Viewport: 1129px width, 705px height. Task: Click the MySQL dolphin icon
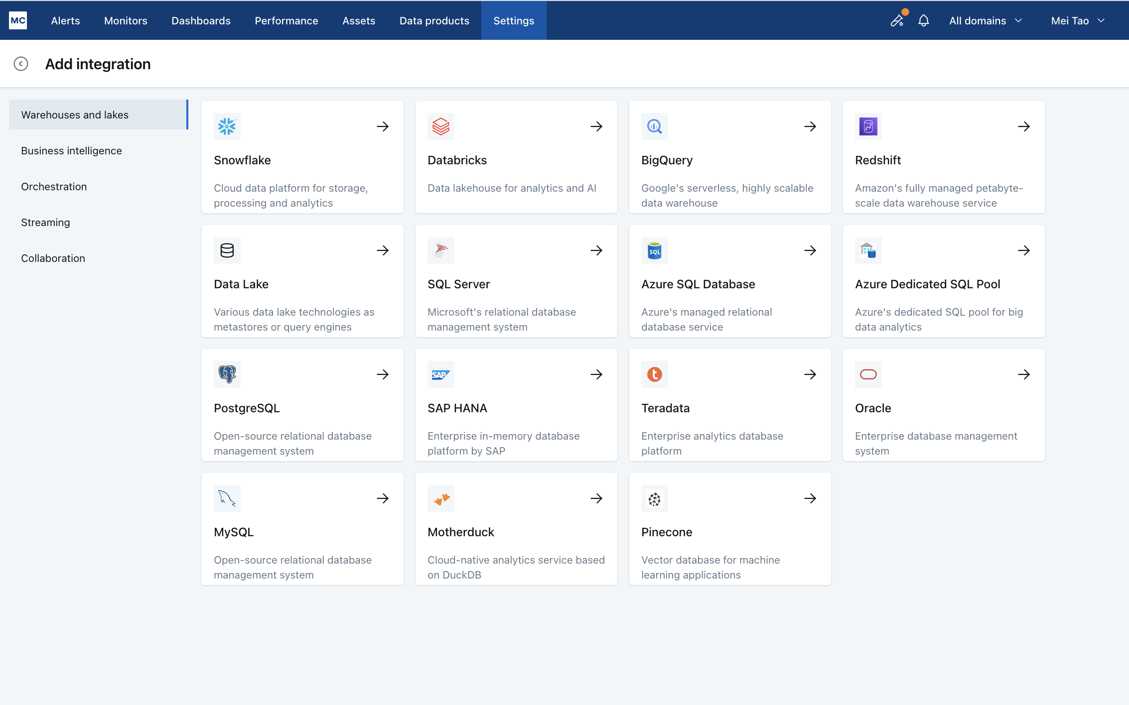point(227,498)
